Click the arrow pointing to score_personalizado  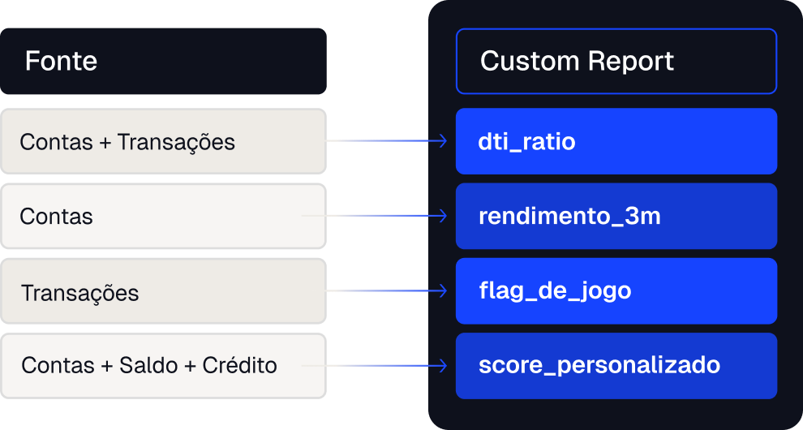click(x=441, y=366)
